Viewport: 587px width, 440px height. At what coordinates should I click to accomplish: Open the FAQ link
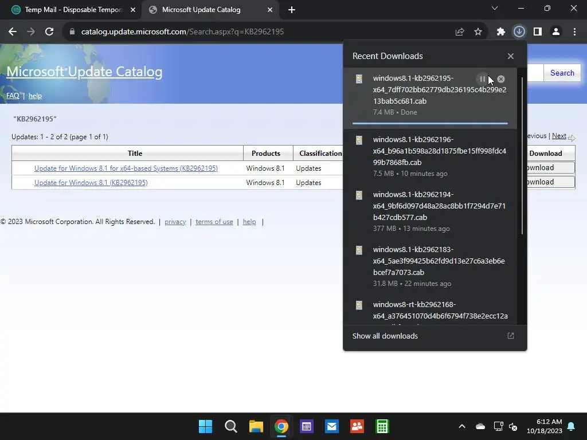click(13, 96)
